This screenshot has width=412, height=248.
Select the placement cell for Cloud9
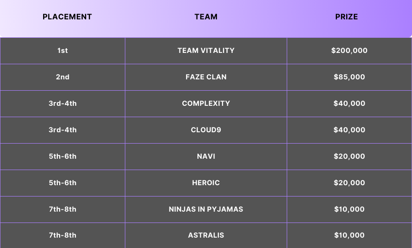point(63,130)
